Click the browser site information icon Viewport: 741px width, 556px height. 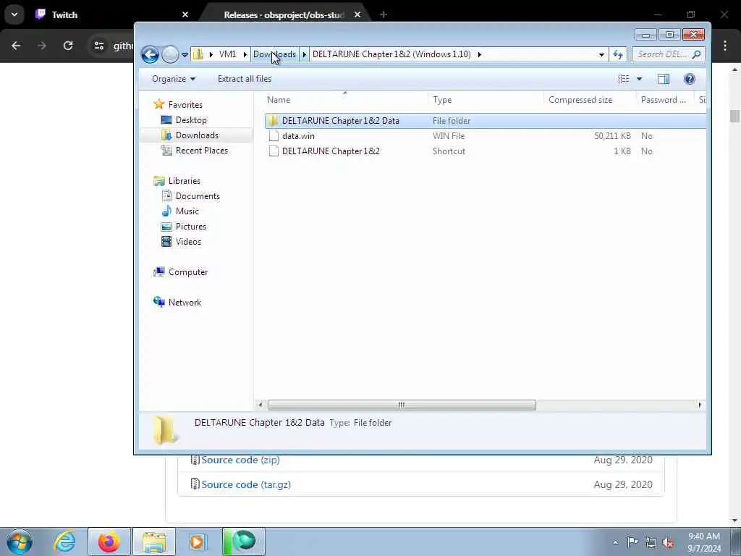[x=98, y=46]
